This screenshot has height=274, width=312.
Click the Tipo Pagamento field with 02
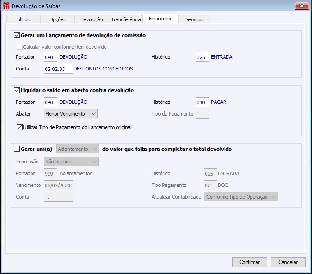pyautogui.click(x=210, y=185)
